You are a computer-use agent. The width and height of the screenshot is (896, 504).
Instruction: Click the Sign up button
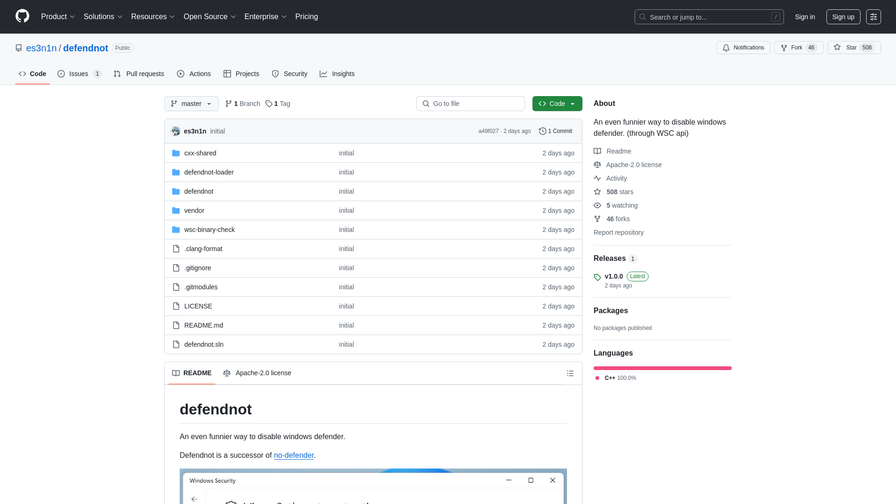pyautogui.click(x=843, y=17)
